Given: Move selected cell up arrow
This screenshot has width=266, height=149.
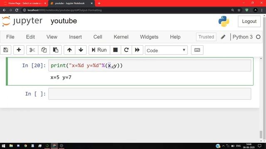Looking at the screenshot, I should pos(69,50).
